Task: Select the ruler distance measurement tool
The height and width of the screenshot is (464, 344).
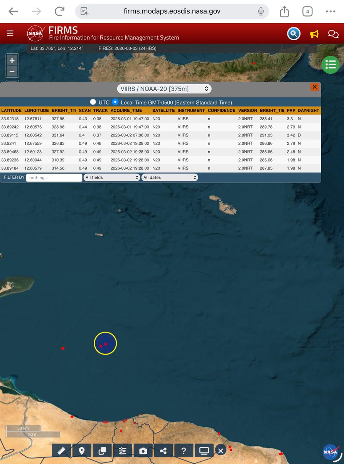Action: click(x=61, y=450)
